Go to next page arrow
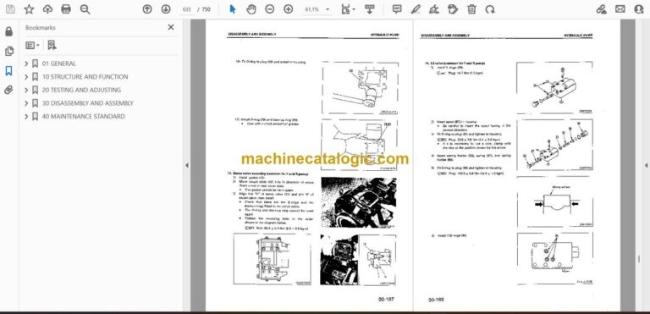650x314 pixels. [165, 9]
